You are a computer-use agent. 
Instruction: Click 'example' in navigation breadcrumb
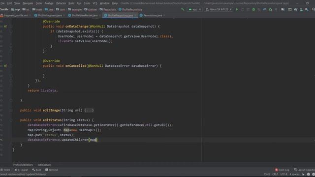pyautogui.click(x=74, y=9)
